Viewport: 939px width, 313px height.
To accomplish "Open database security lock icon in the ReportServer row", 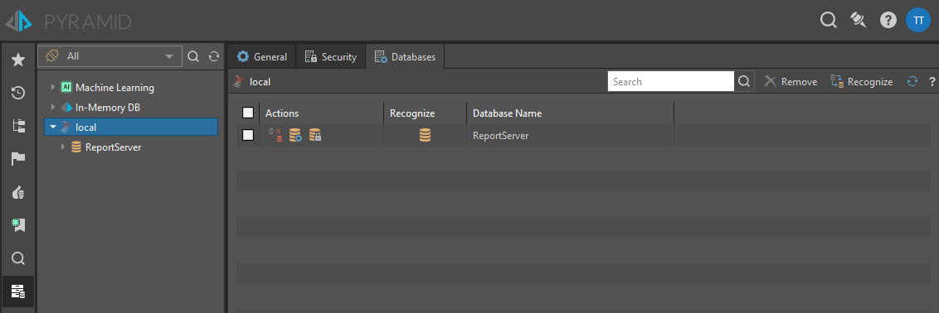I will [x=315, y=136].
